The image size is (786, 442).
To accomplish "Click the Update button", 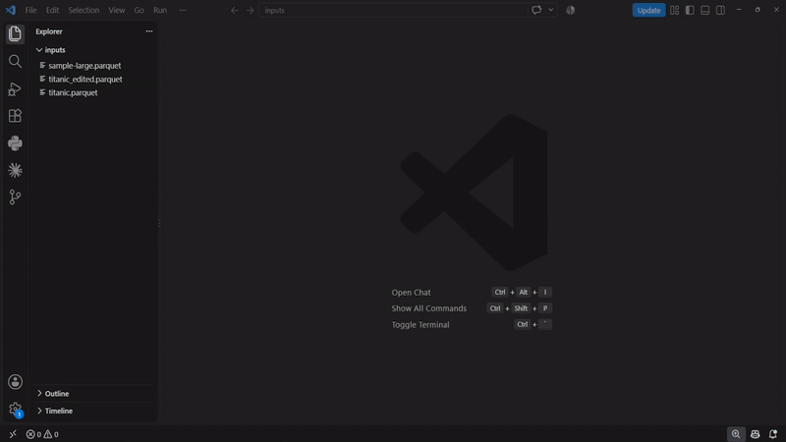I will point(648,10).
